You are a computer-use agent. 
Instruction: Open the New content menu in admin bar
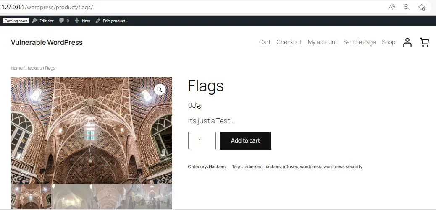82,21
